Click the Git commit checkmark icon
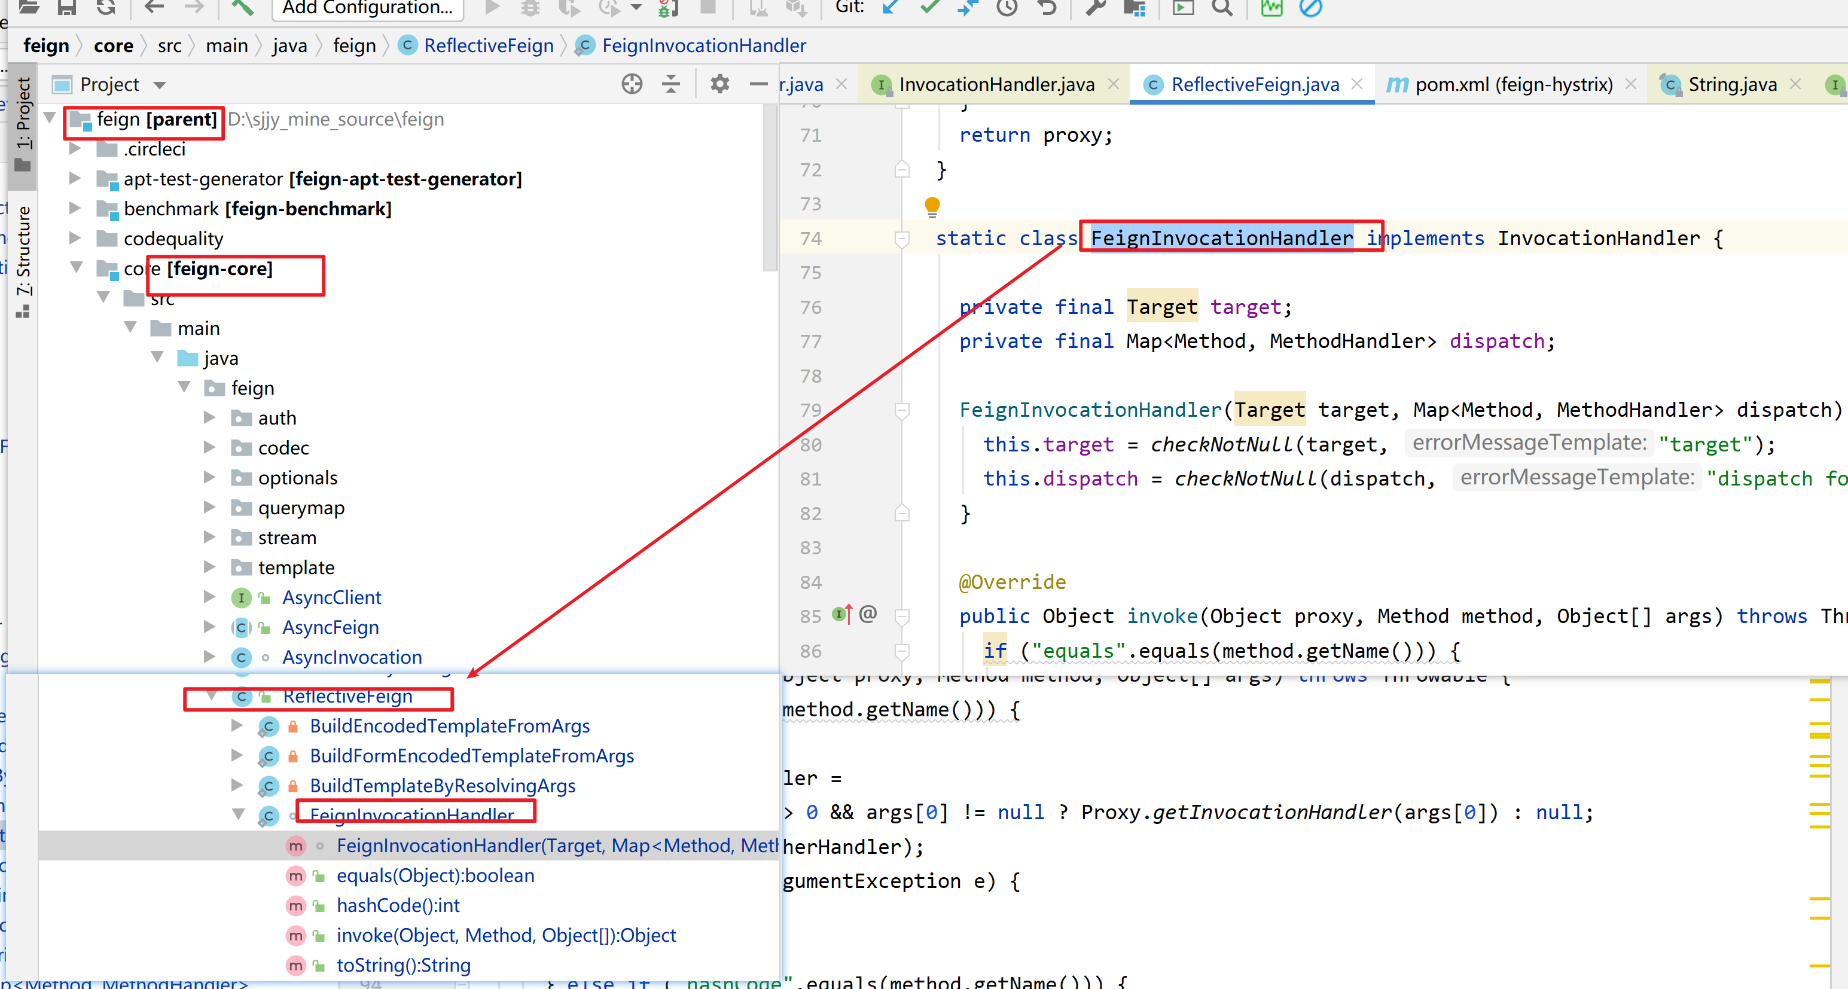The height and width of the screenshot is (989, 1848). pyautogui.click(x=930, y=7)
